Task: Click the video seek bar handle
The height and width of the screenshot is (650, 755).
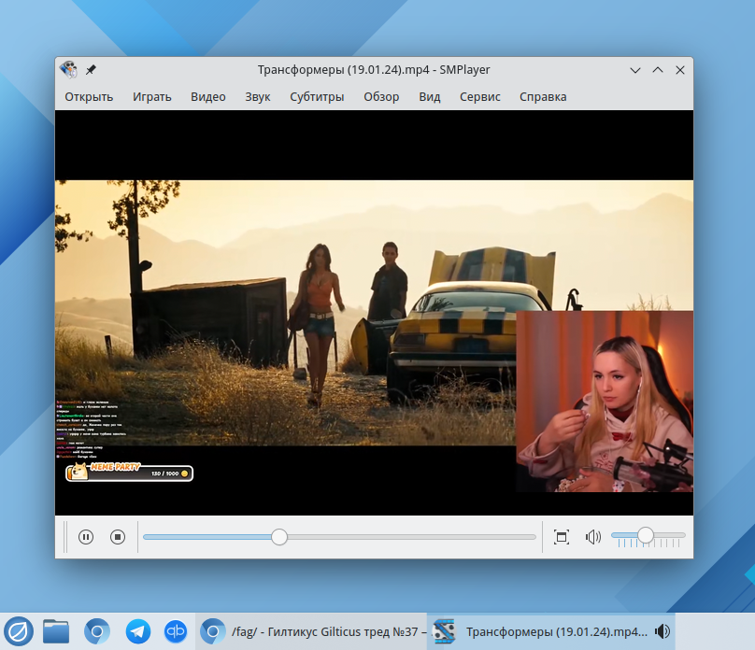Action: (279, 536)
